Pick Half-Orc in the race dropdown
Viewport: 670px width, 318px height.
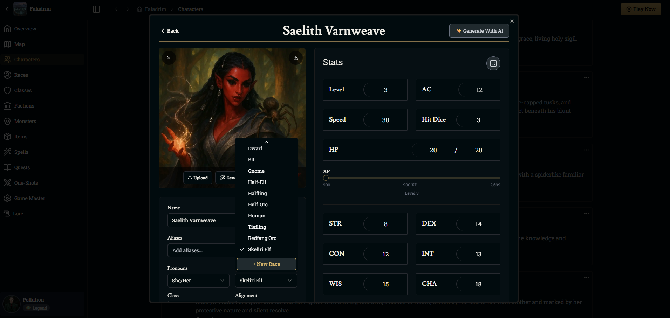(258, 205)
